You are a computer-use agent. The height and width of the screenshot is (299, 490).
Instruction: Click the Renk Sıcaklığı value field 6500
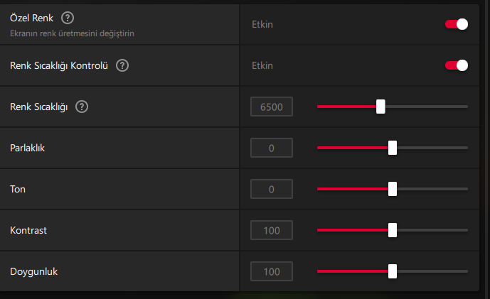click(271, 107)
